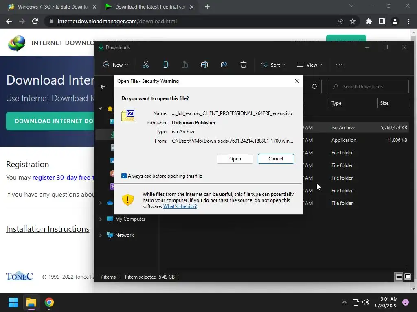Viewport: 417px width, 312px height.
Task: Toggle Chrome side panel icon
Action: point(382,21)
